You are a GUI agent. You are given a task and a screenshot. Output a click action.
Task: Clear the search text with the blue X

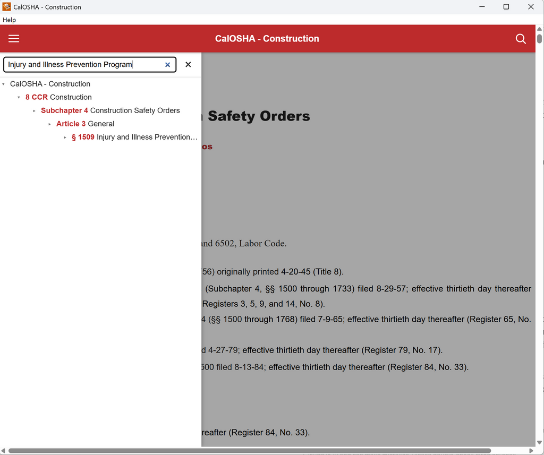[x=167, y=64]
